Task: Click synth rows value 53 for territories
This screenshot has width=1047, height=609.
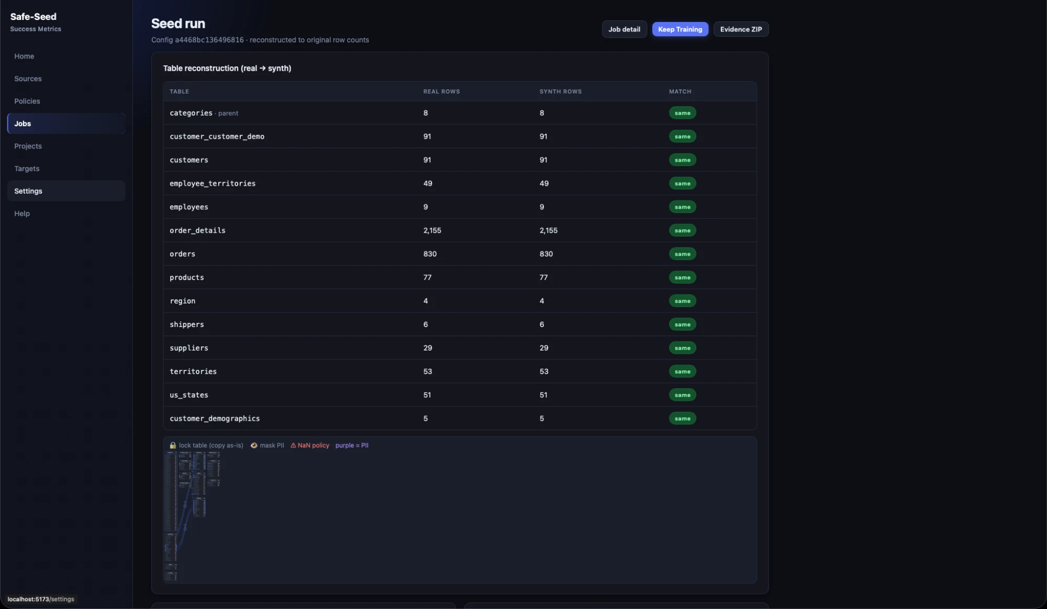Action: (544, 372)
